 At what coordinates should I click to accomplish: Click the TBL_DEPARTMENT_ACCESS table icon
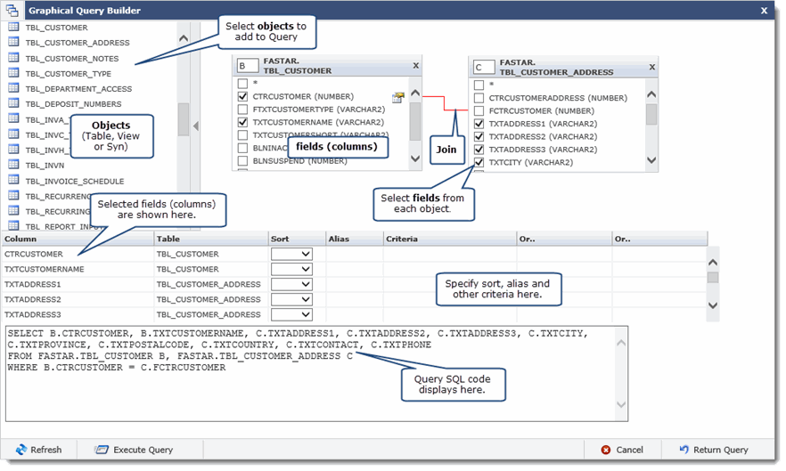tap(14, 88)
